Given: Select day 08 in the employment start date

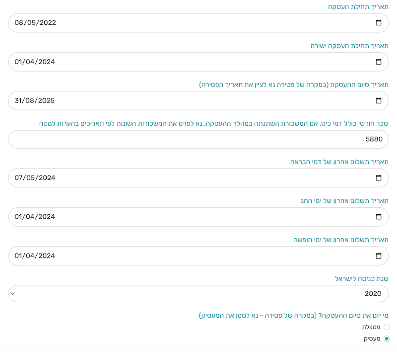Looking at the screenshot, I should (x=19, y=23).
